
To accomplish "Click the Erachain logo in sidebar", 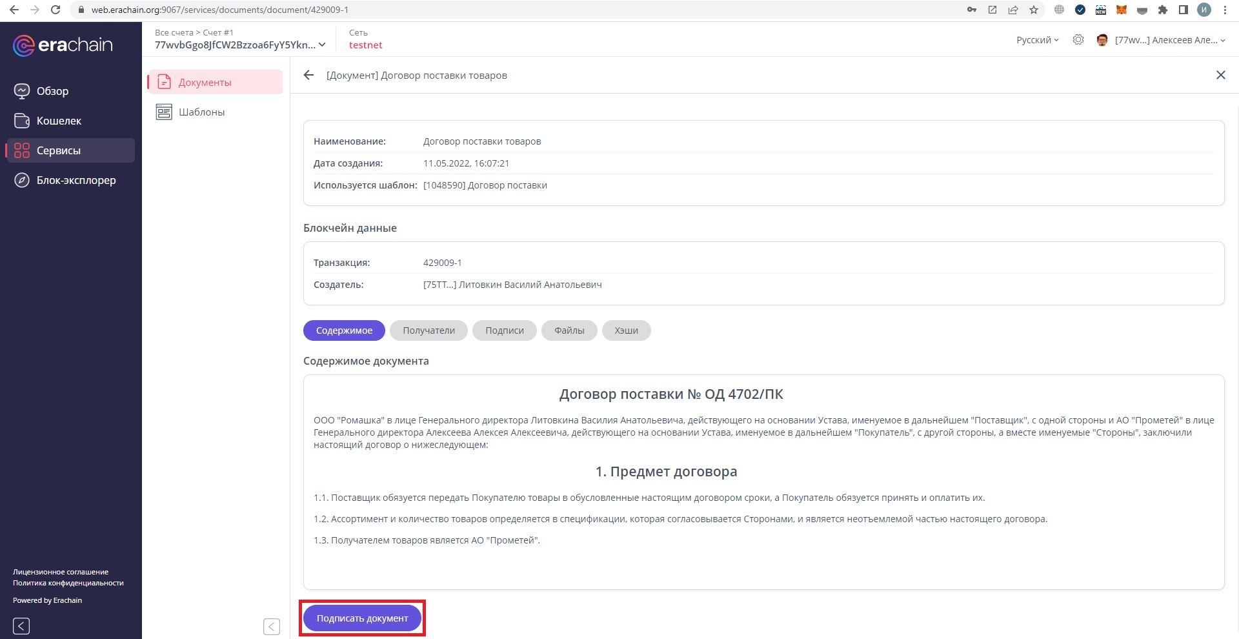I will coord(63,45).
